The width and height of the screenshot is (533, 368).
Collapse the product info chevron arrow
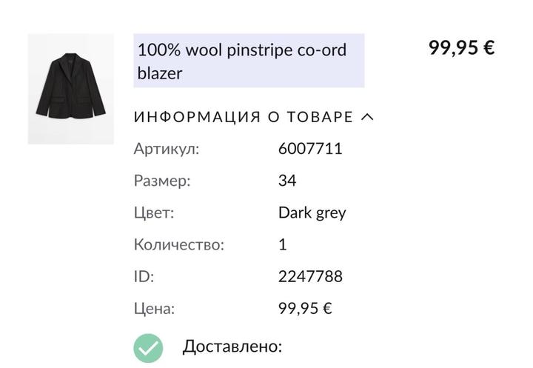click(366, 117)
